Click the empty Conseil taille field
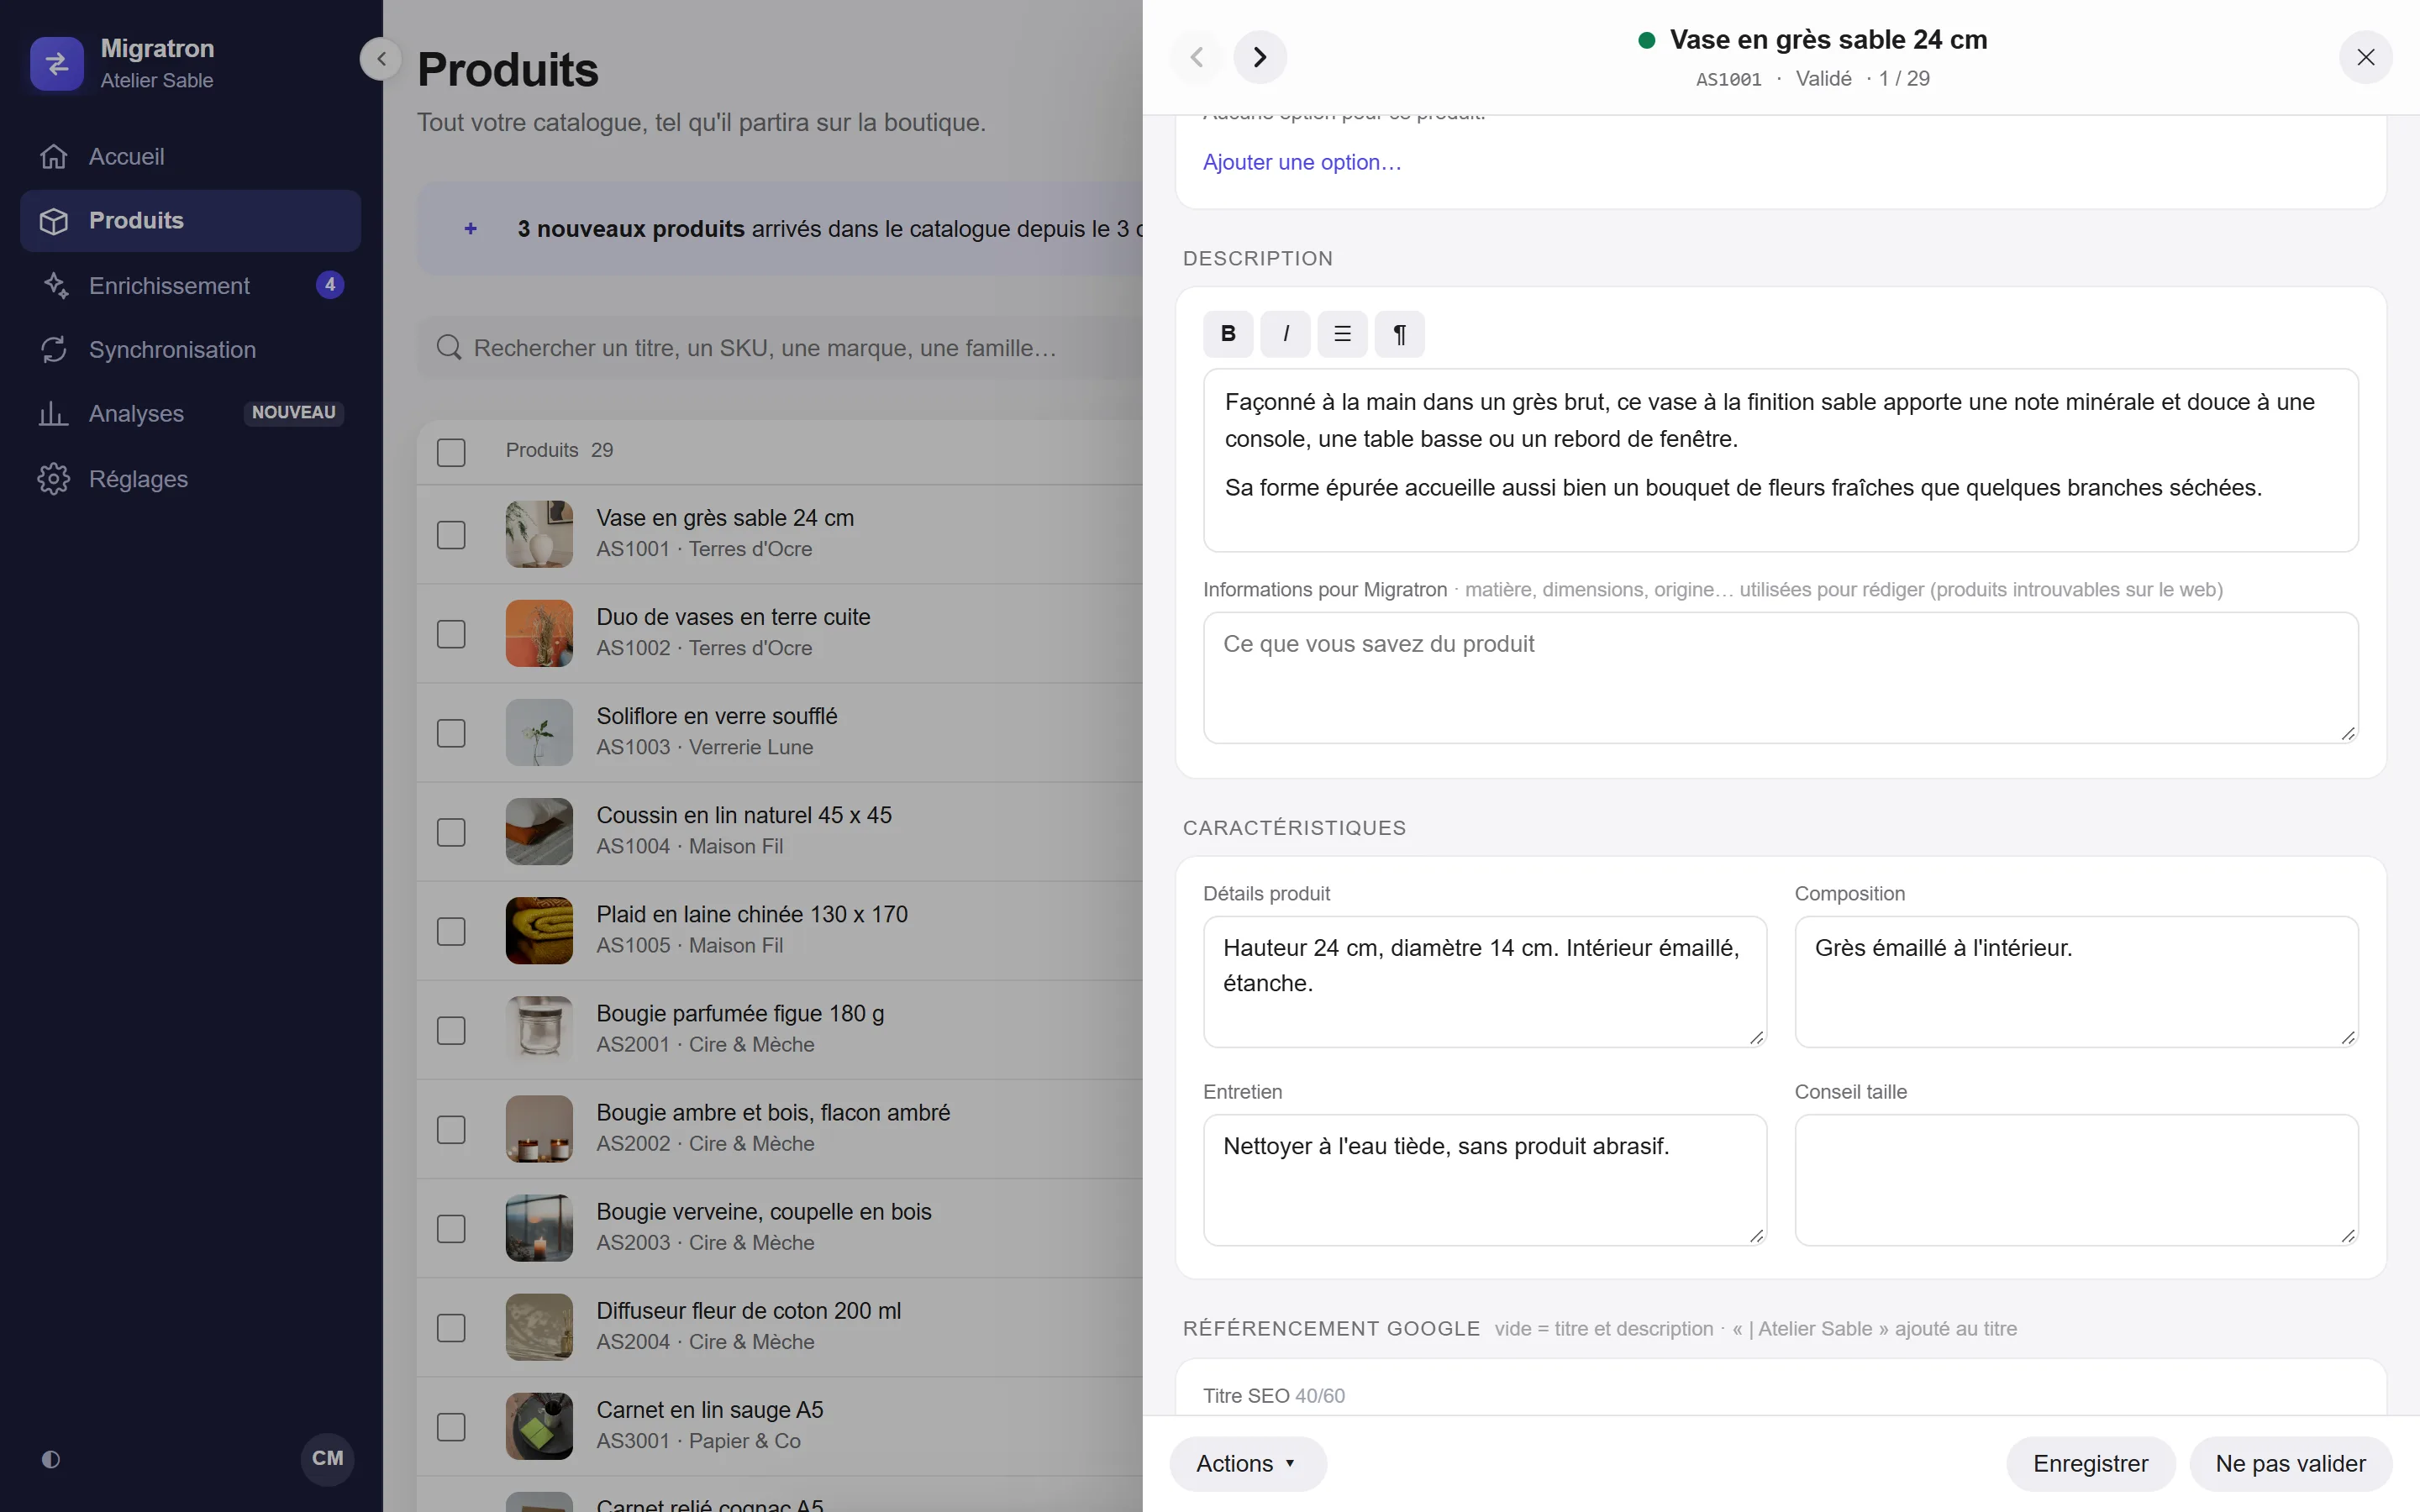 (x=2076, y=1180)
